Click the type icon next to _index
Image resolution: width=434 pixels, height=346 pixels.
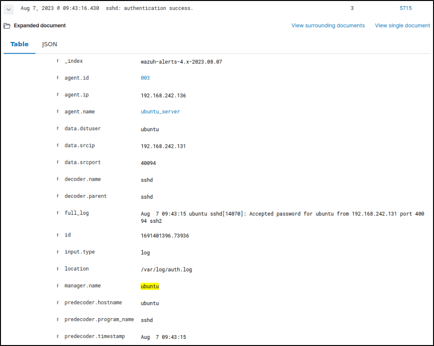(58, 61)
